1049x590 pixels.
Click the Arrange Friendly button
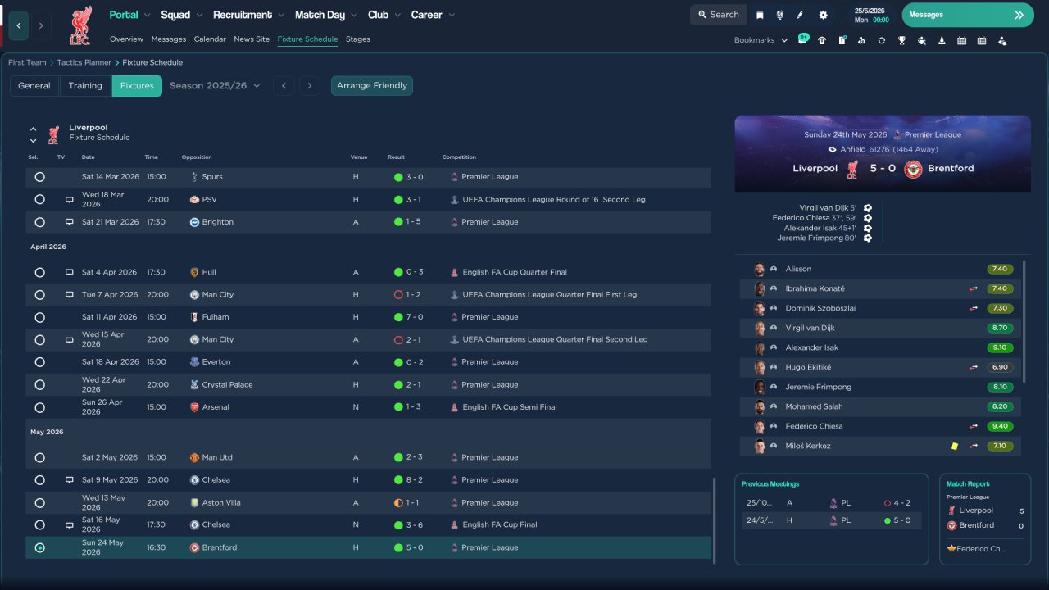click(x=372, y=86)
